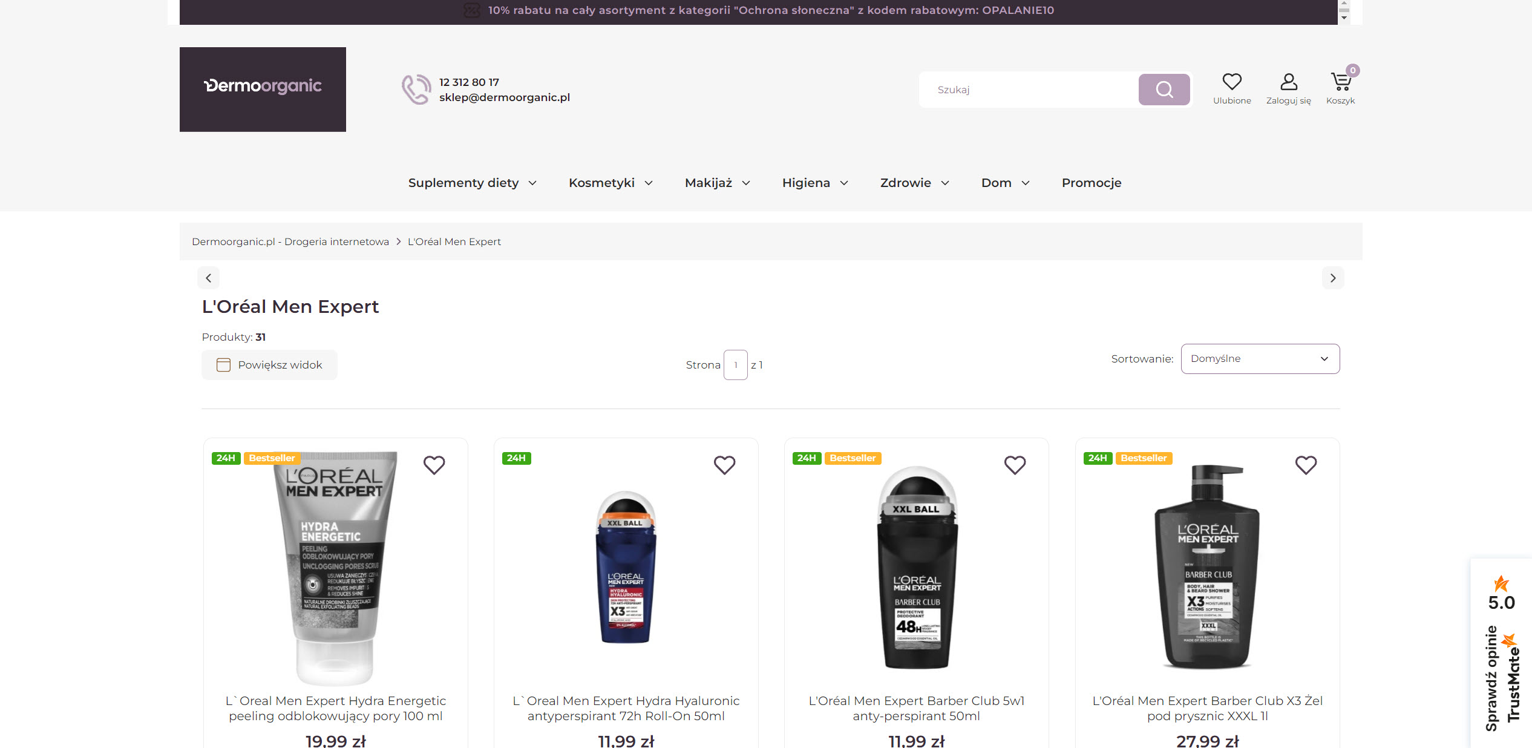
Task: Expand the Dom menu
Action: (x=1005, y=183)
